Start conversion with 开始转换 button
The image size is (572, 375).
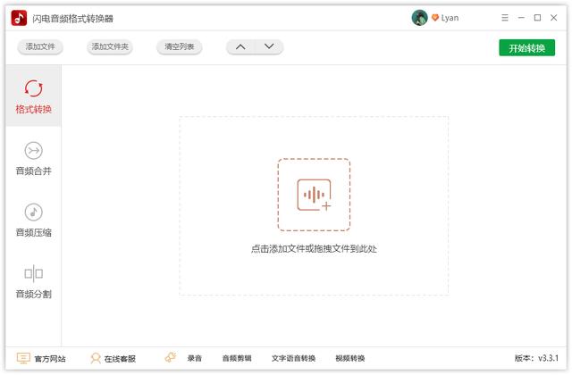coord(527,47)
